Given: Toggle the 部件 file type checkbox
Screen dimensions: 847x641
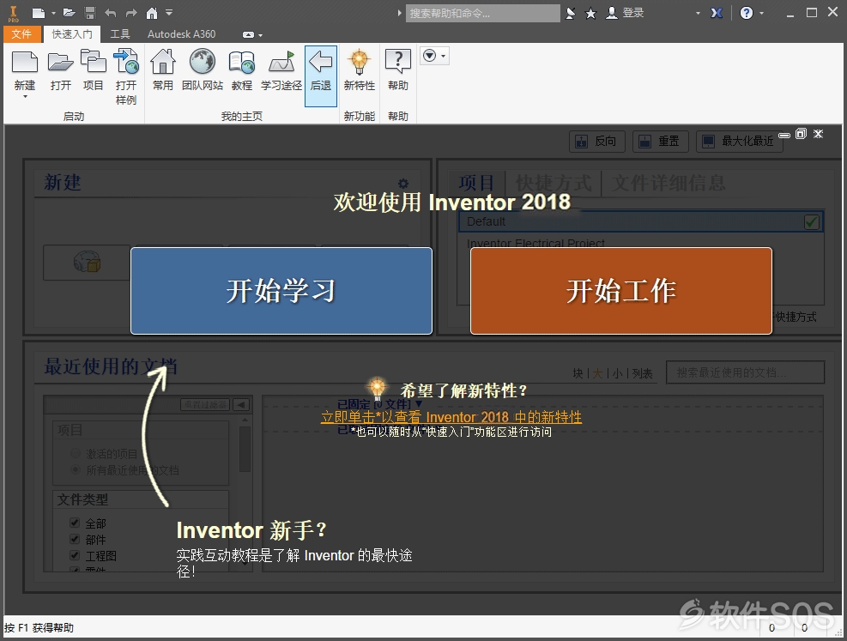Looking at the screenshot, I should (75, 539).
